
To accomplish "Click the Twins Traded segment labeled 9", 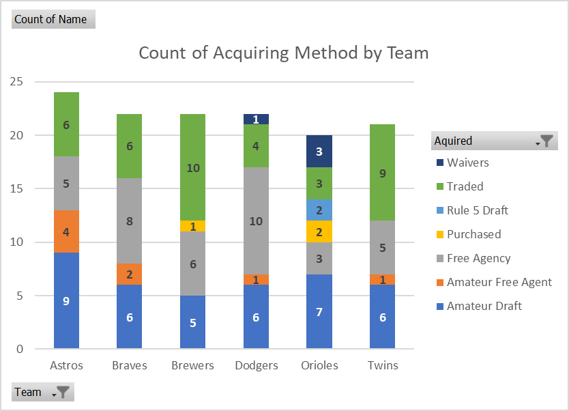I will pos(382,172).
